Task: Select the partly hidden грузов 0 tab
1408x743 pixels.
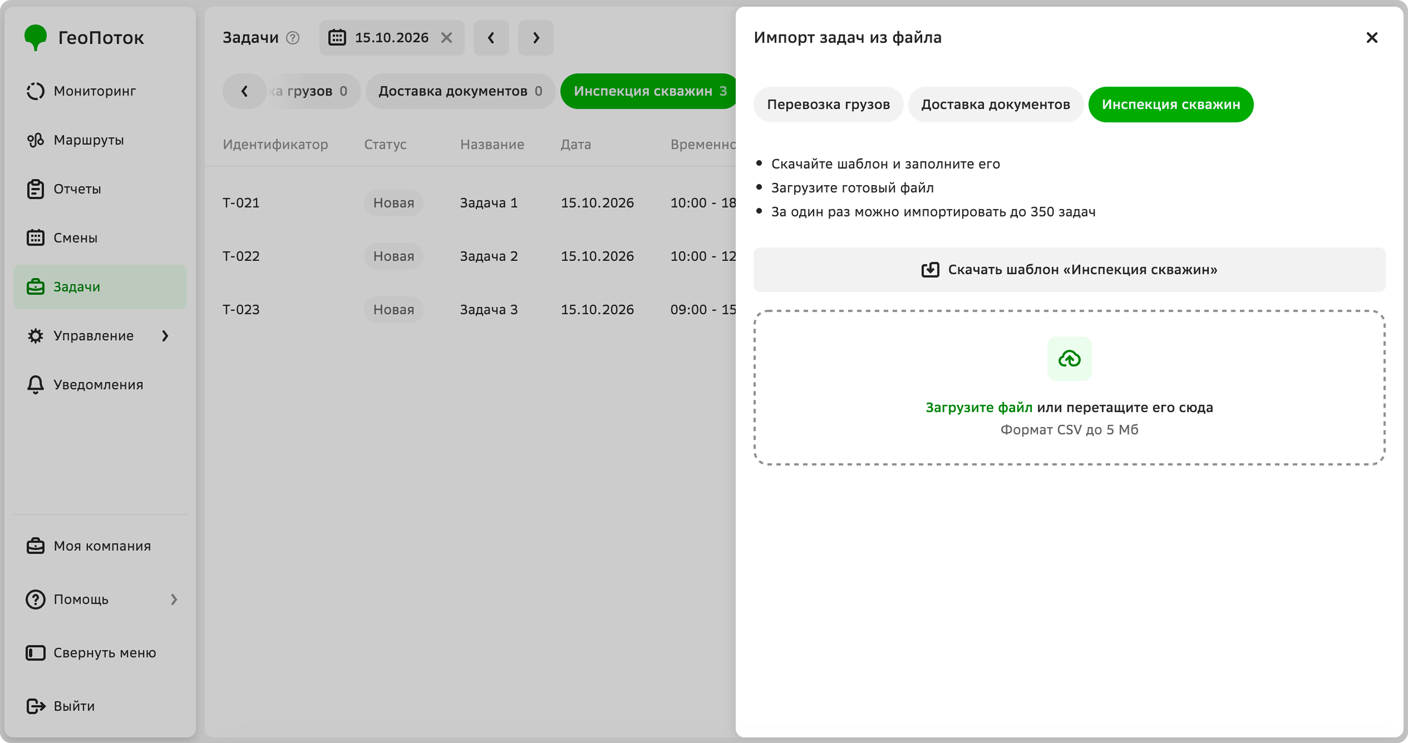Action: [314, 91]
